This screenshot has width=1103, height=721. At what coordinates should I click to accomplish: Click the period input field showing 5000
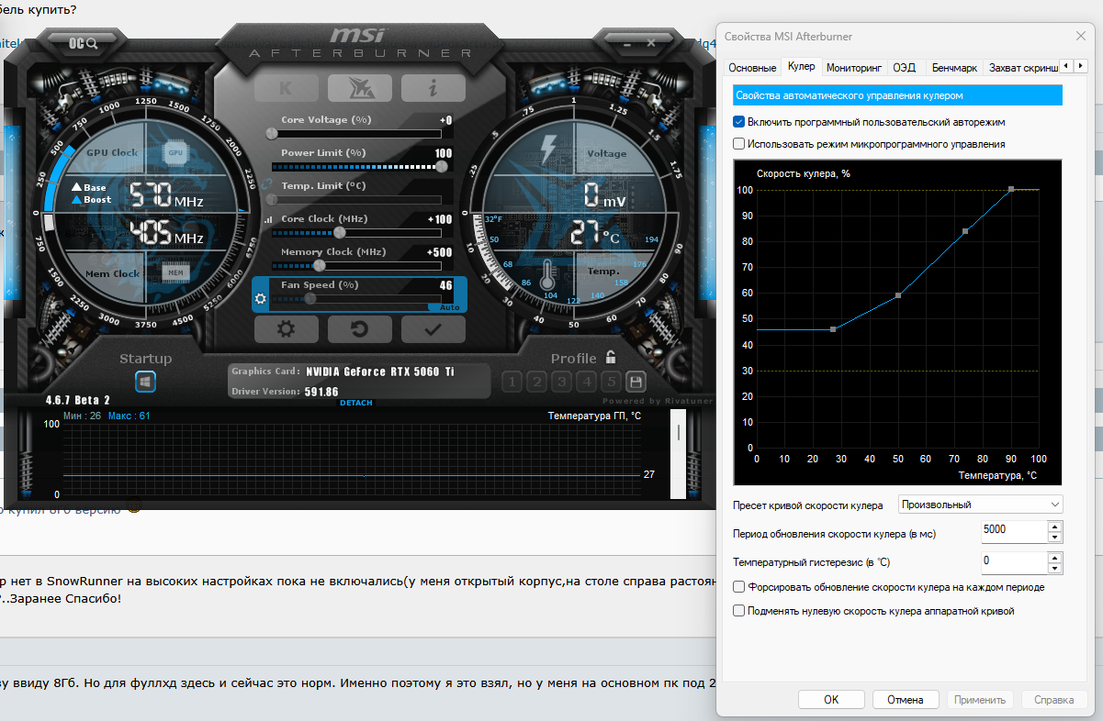[1013, 532]
